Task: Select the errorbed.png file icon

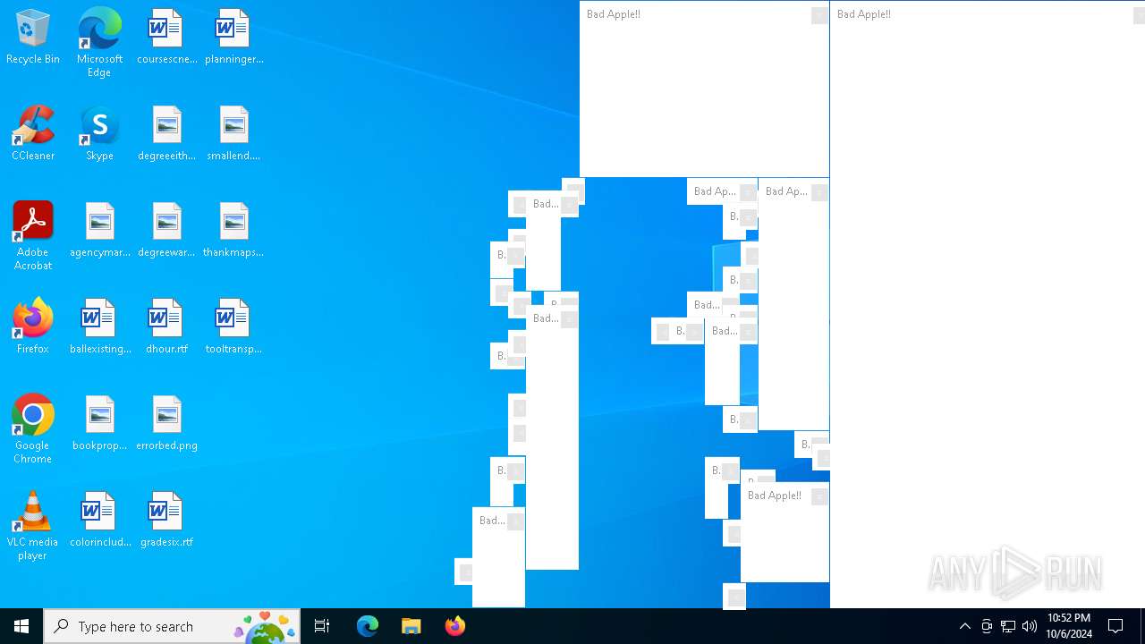Action: click(x=166, y=424)
